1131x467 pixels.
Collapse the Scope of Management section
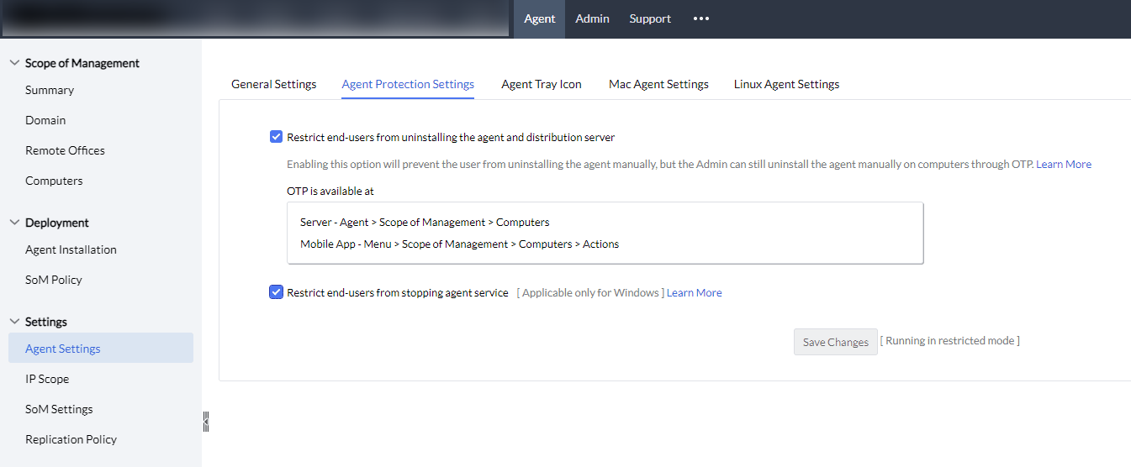14,63
